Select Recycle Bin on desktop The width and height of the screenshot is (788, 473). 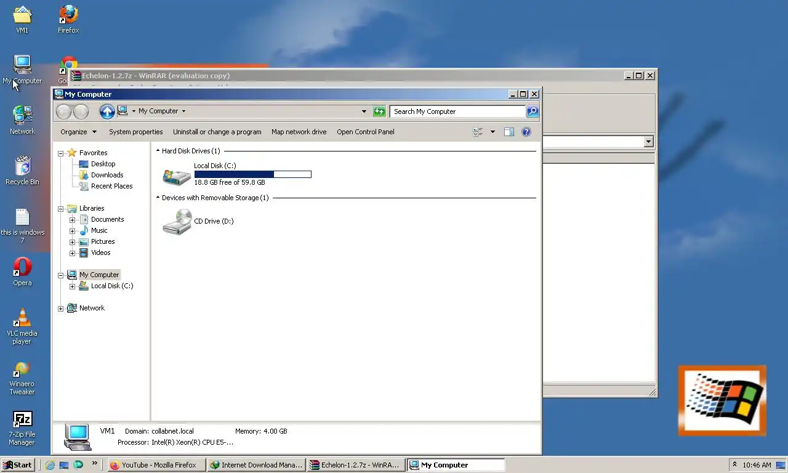click(22, 171)
